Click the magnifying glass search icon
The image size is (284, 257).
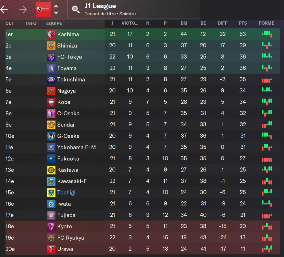point(76,10)
